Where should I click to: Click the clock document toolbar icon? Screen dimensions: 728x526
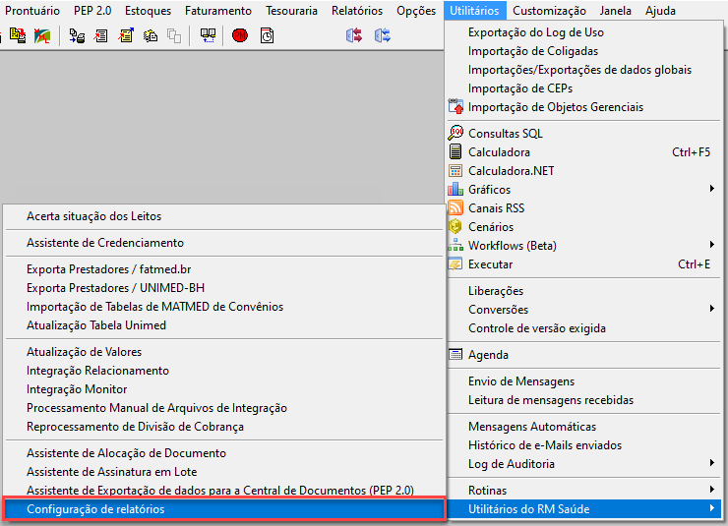point(267,35)
